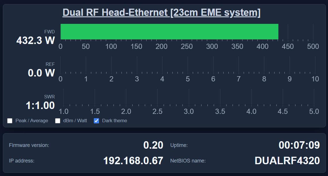Select the 0.0 W reflected power reading
The image size is (328, 176).
(x=41, y=73)
